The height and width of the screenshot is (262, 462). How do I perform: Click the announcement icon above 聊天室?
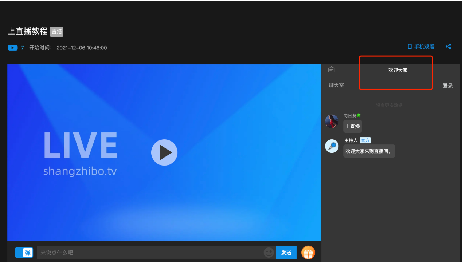point(331,70)
